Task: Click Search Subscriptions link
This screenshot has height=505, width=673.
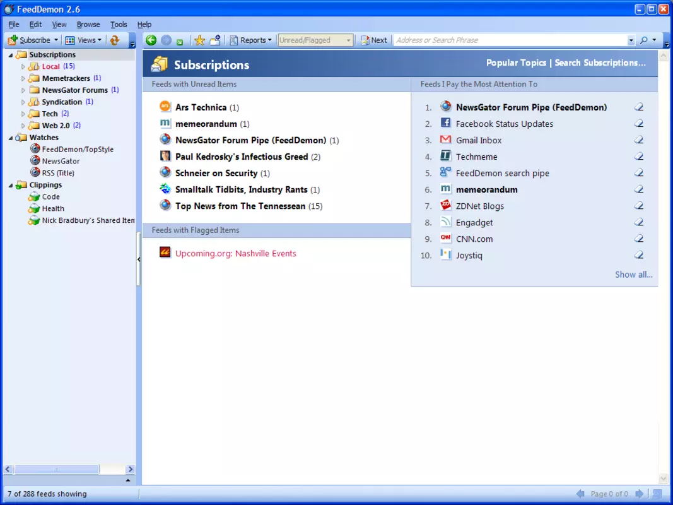Action: coord(600,62)
